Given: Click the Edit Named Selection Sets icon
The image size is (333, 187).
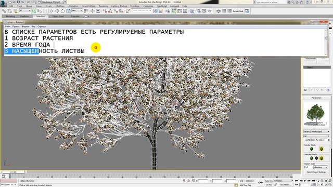Looking at the screenshot, I should click(127, 11).
